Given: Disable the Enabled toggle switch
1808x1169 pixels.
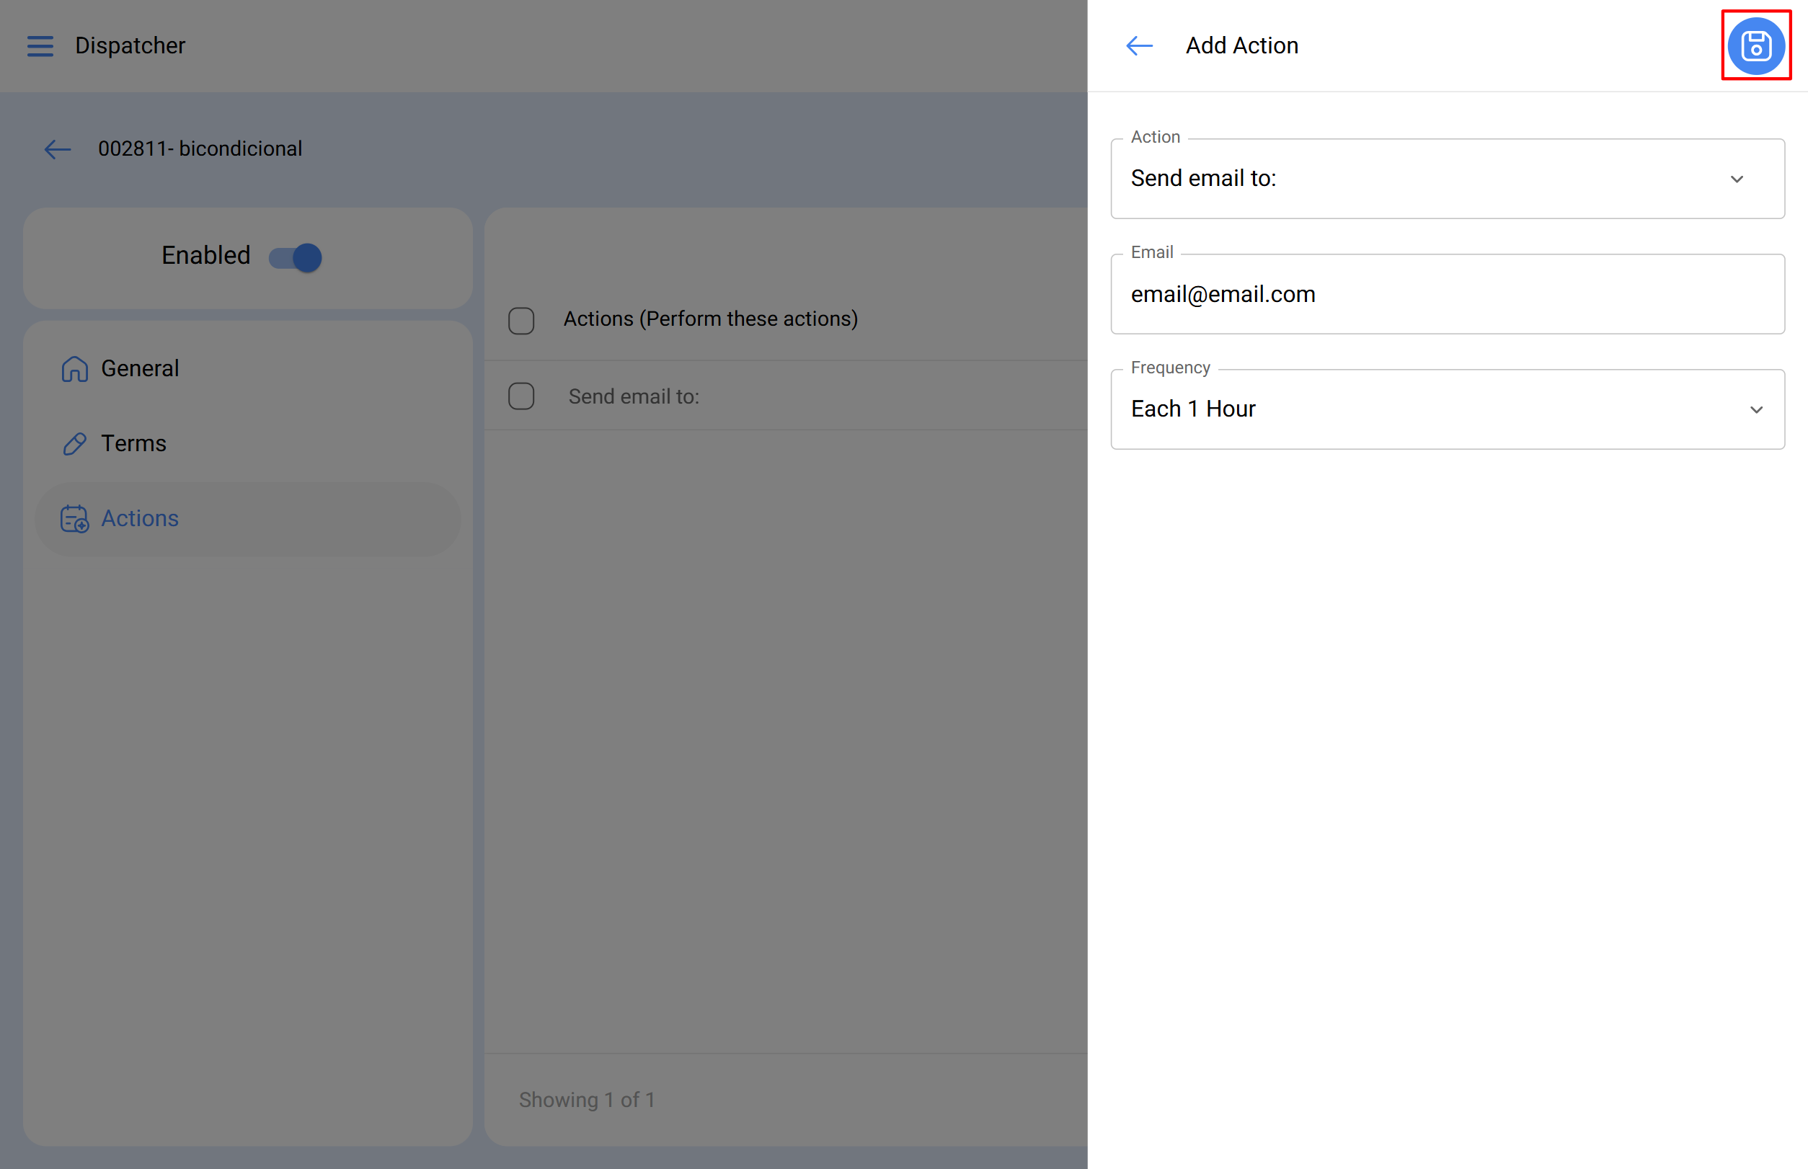Looking at the screenshot, I should click(294, 257).
